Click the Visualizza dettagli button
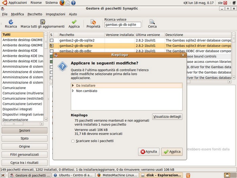Screen dimensions: 237x178 click(167, 117)
